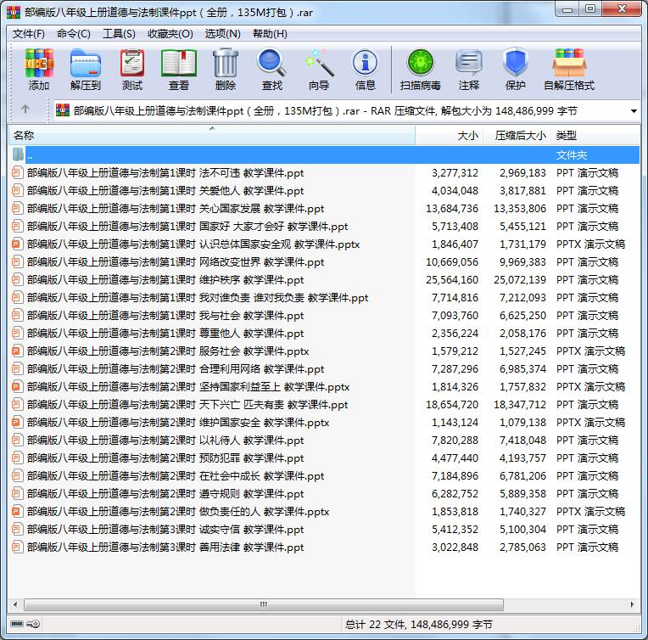This screenshot has width=648, height=640.
Task: Click the 文件夹 type cell in '..' row
Action: [x=572, y=155]
